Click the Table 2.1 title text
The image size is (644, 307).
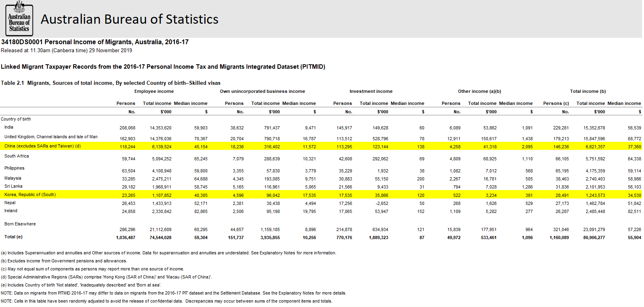(110, 83)
